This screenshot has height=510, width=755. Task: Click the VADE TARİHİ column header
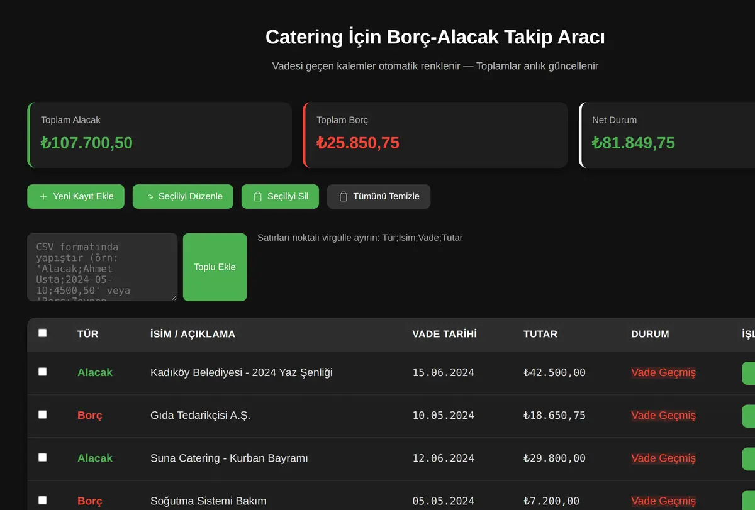pos(444,334)
